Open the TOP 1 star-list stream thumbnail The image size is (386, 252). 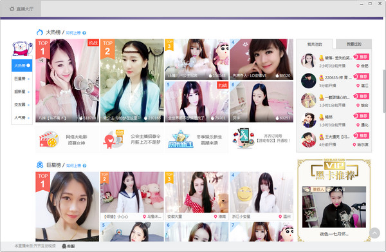click(67, 207)
